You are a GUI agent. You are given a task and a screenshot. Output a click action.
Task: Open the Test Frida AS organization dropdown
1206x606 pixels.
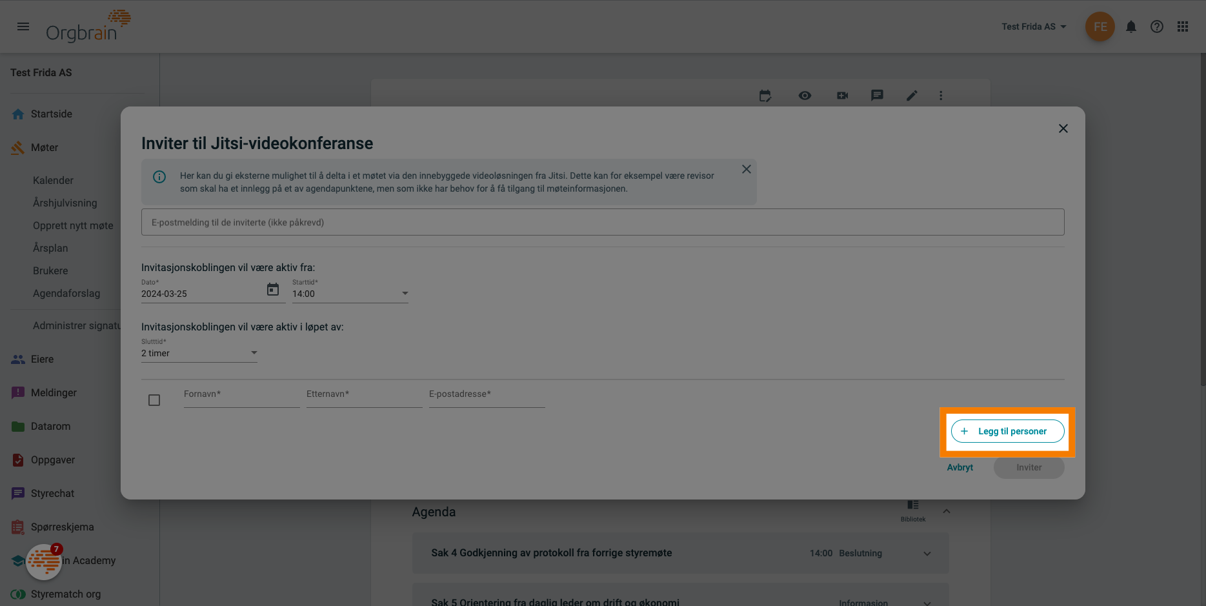click(1034, 26)
